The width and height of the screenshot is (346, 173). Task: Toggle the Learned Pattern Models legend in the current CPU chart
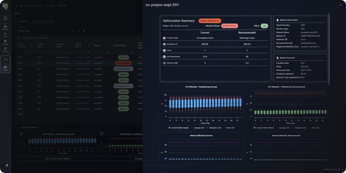pyautogui.click(x=179, y=128)
